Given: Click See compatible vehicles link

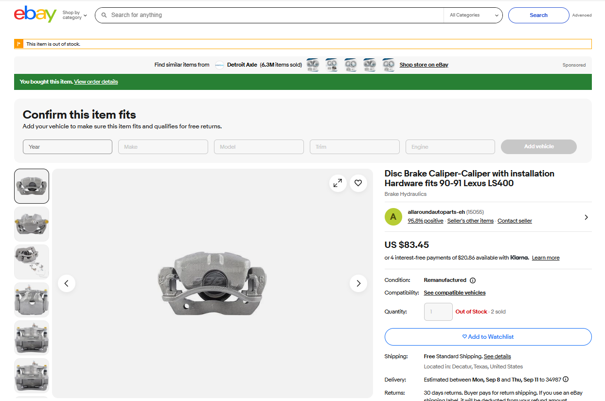Looking at the screenshot, I should tap(454, 293).
